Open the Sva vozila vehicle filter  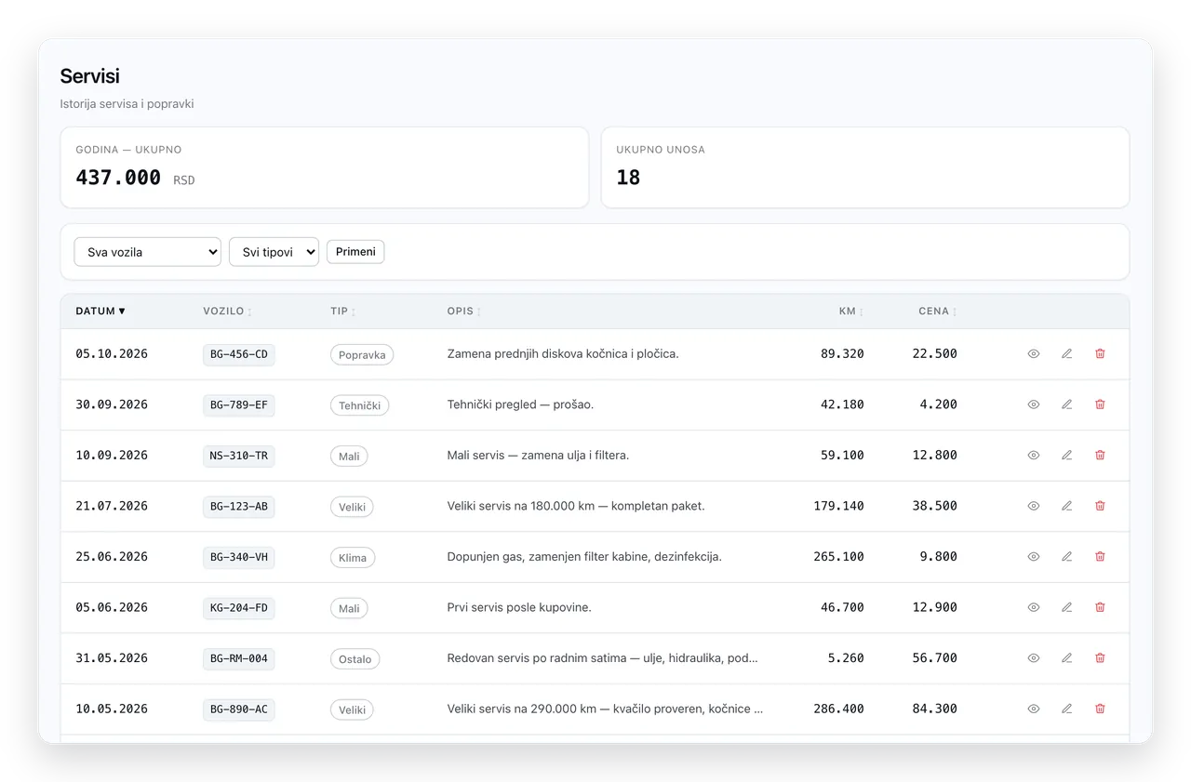point(147,252)
